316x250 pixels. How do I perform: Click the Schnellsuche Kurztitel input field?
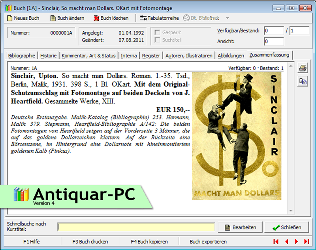point(136,227)
